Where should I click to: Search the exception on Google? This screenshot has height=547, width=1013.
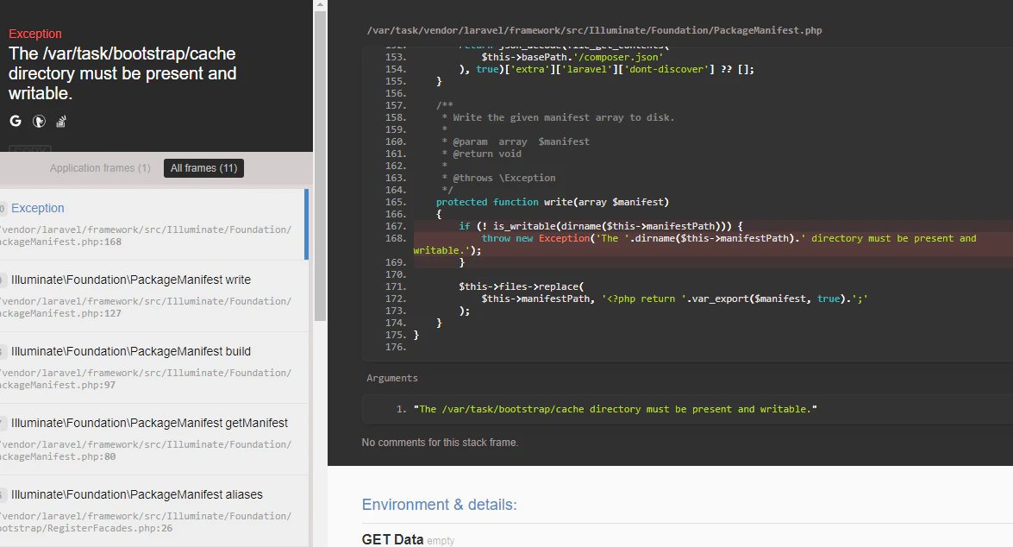pyautogui.click(x=16, y=121)
